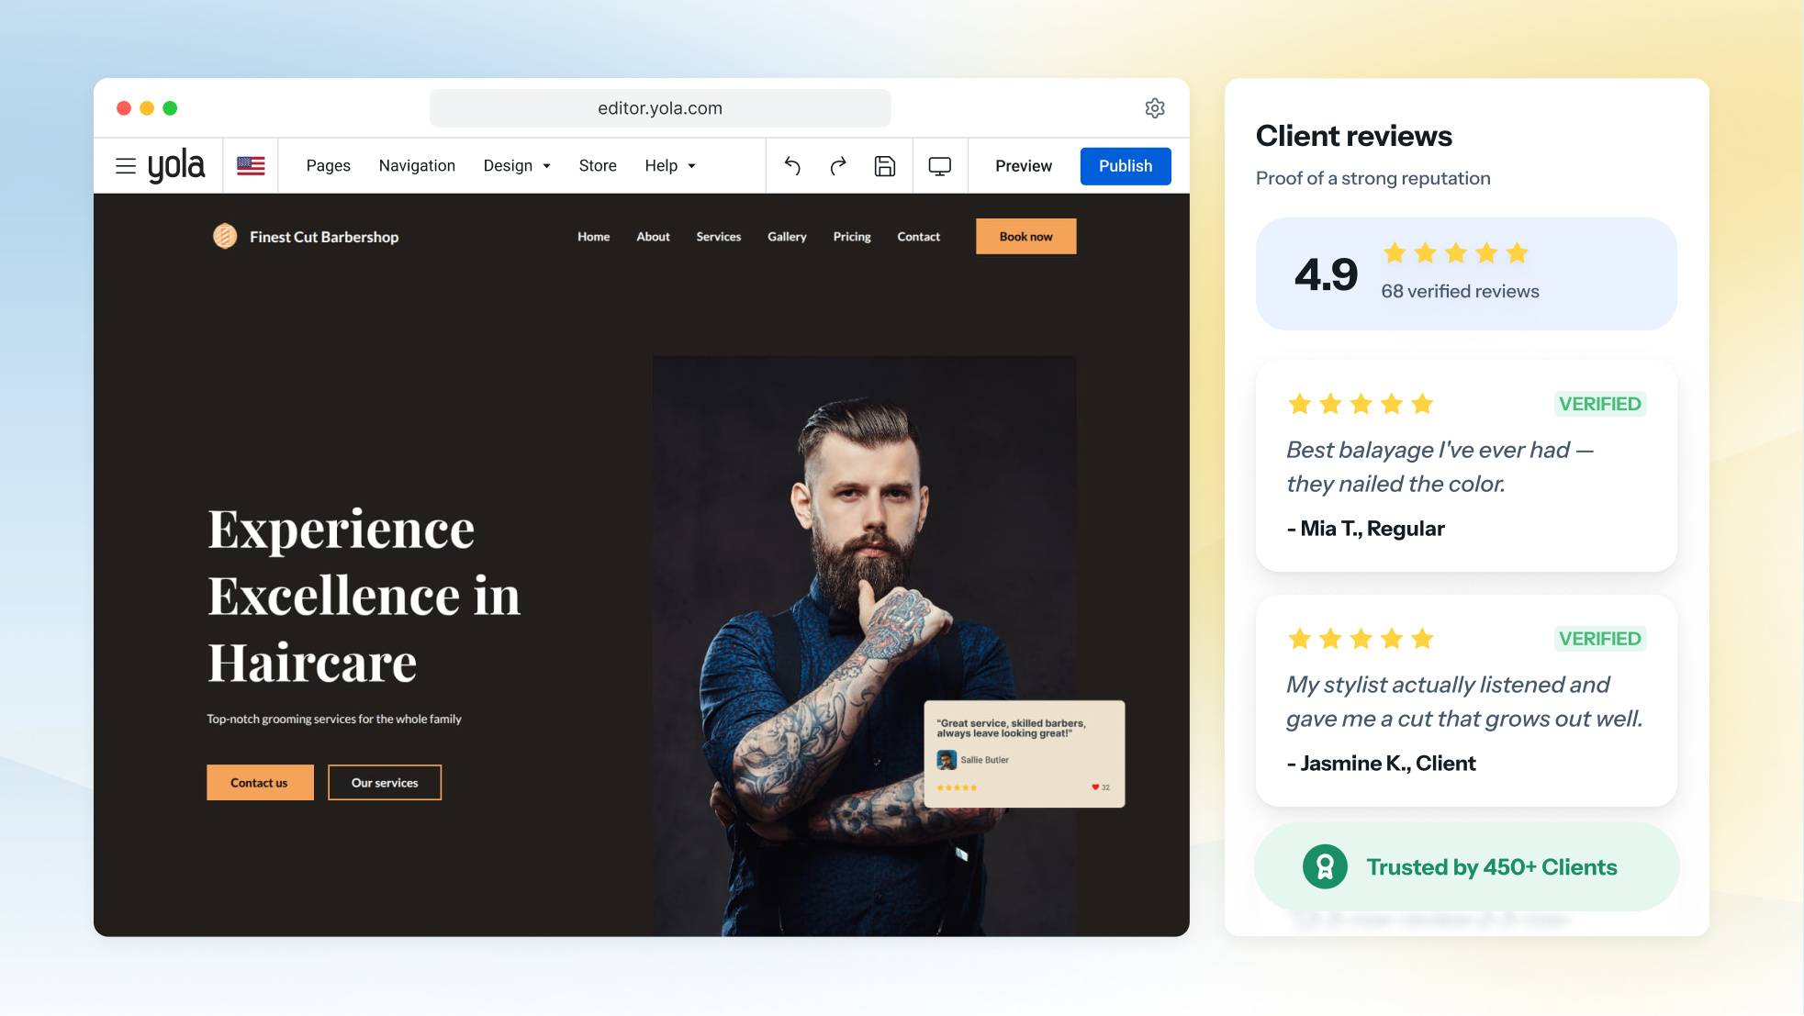Screen dimensions: 1804x1016
Task: Redo the last action
Action: [838, 166]
